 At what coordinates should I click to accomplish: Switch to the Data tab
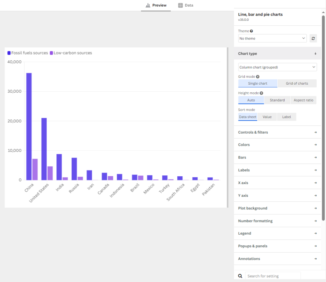click(x=186, y=5)
